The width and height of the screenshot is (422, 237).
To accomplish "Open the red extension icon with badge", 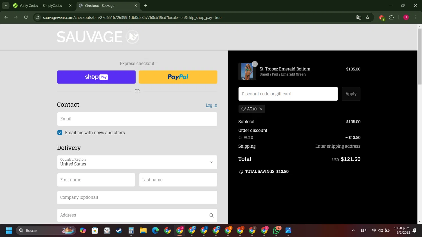I will tap(382, 18).
